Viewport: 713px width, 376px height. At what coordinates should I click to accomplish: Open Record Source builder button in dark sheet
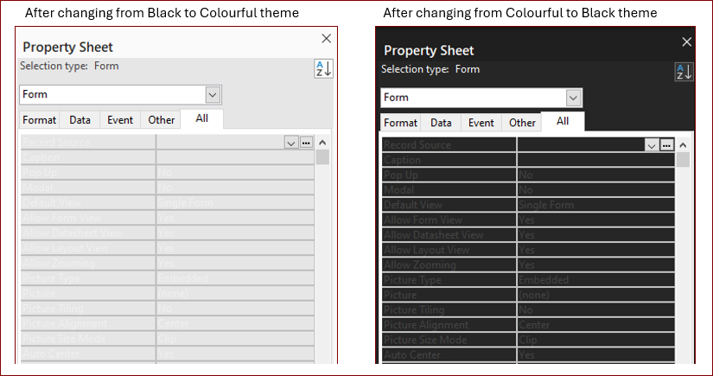(x=666, y=145)
